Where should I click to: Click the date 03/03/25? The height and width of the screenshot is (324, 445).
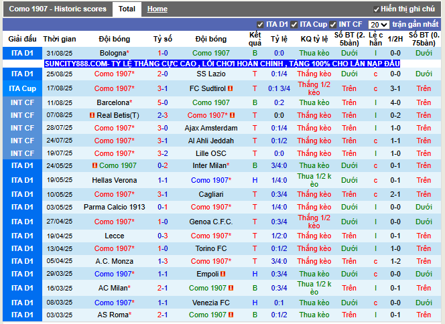point(60,315)
